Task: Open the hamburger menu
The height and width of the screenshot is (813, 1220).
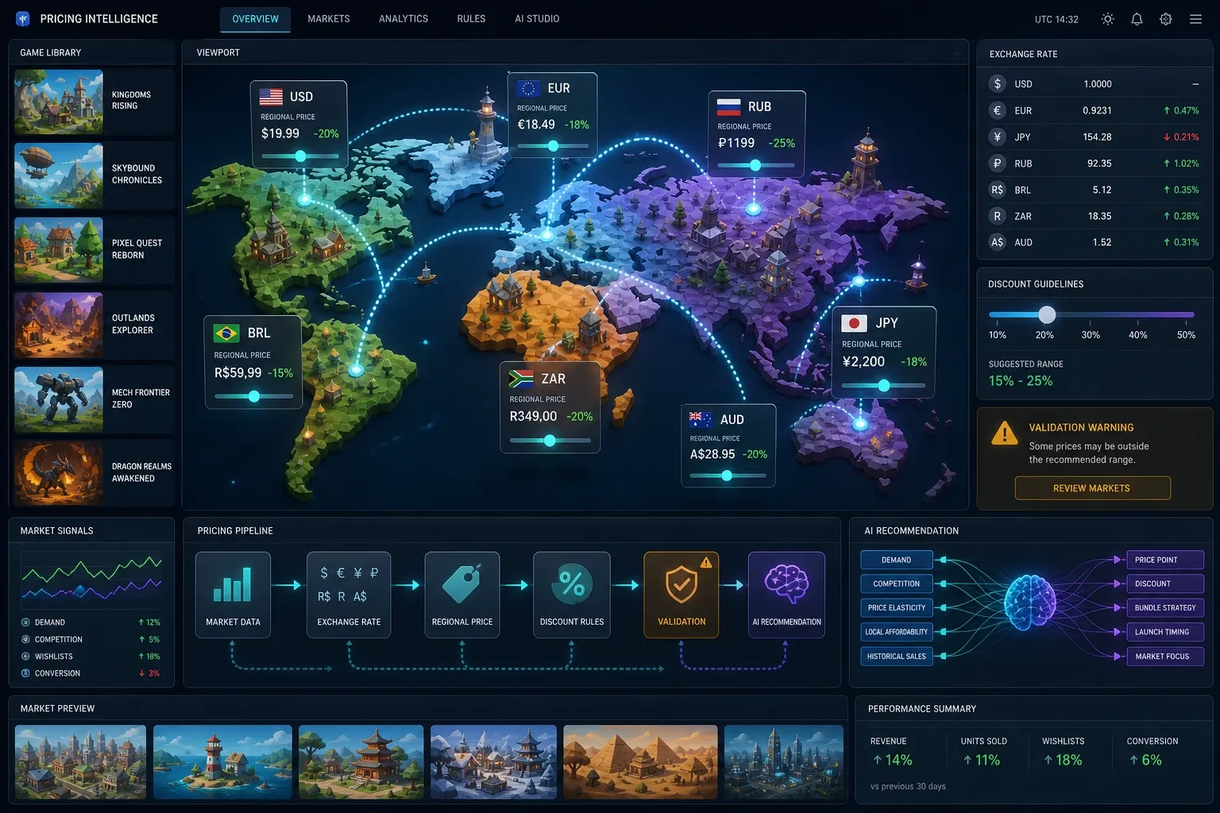Action: [x=1195, y=19]
